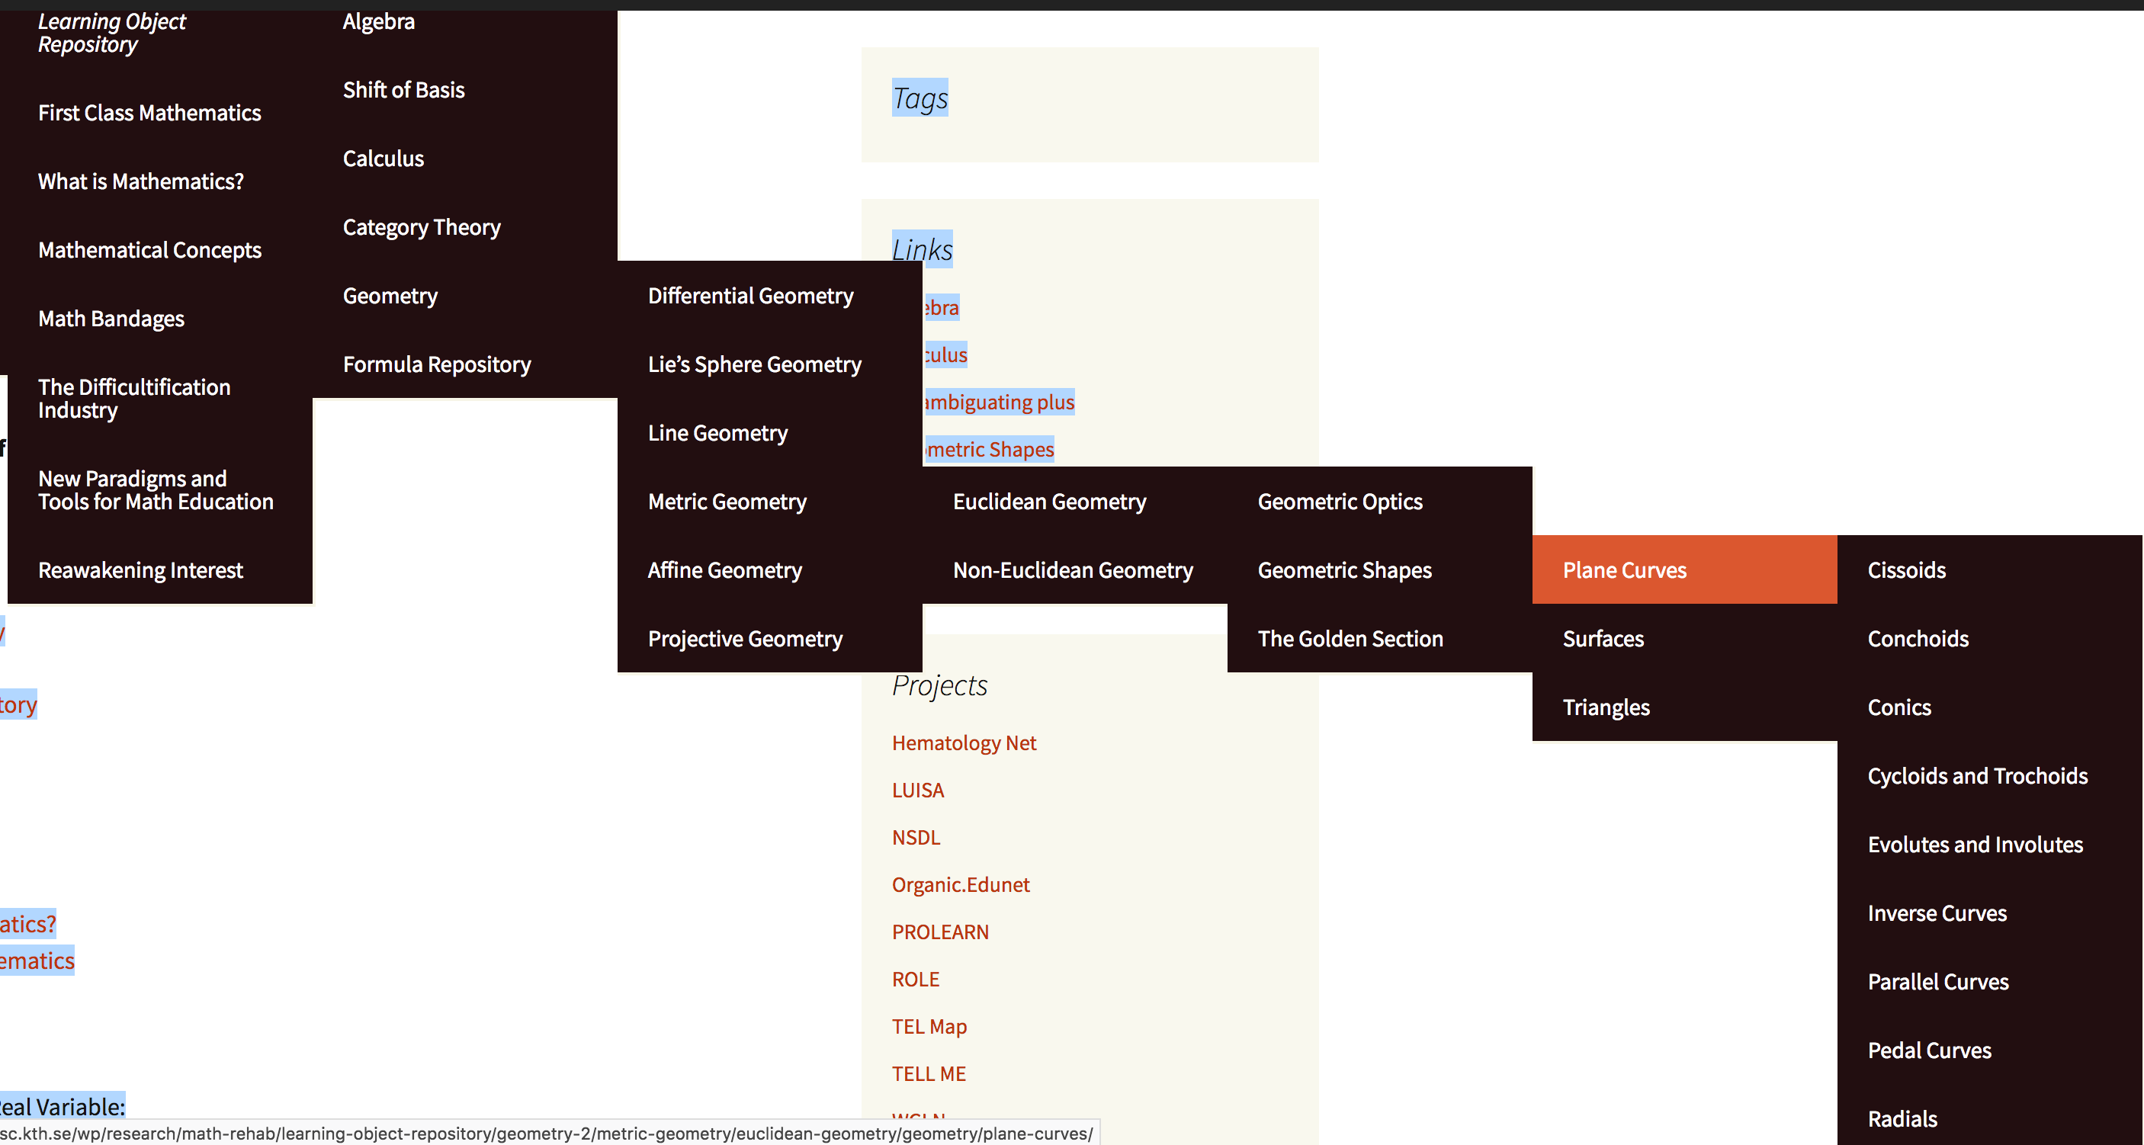
Task: Open the Metric Geometry submenu
Action: coord(727,502)
